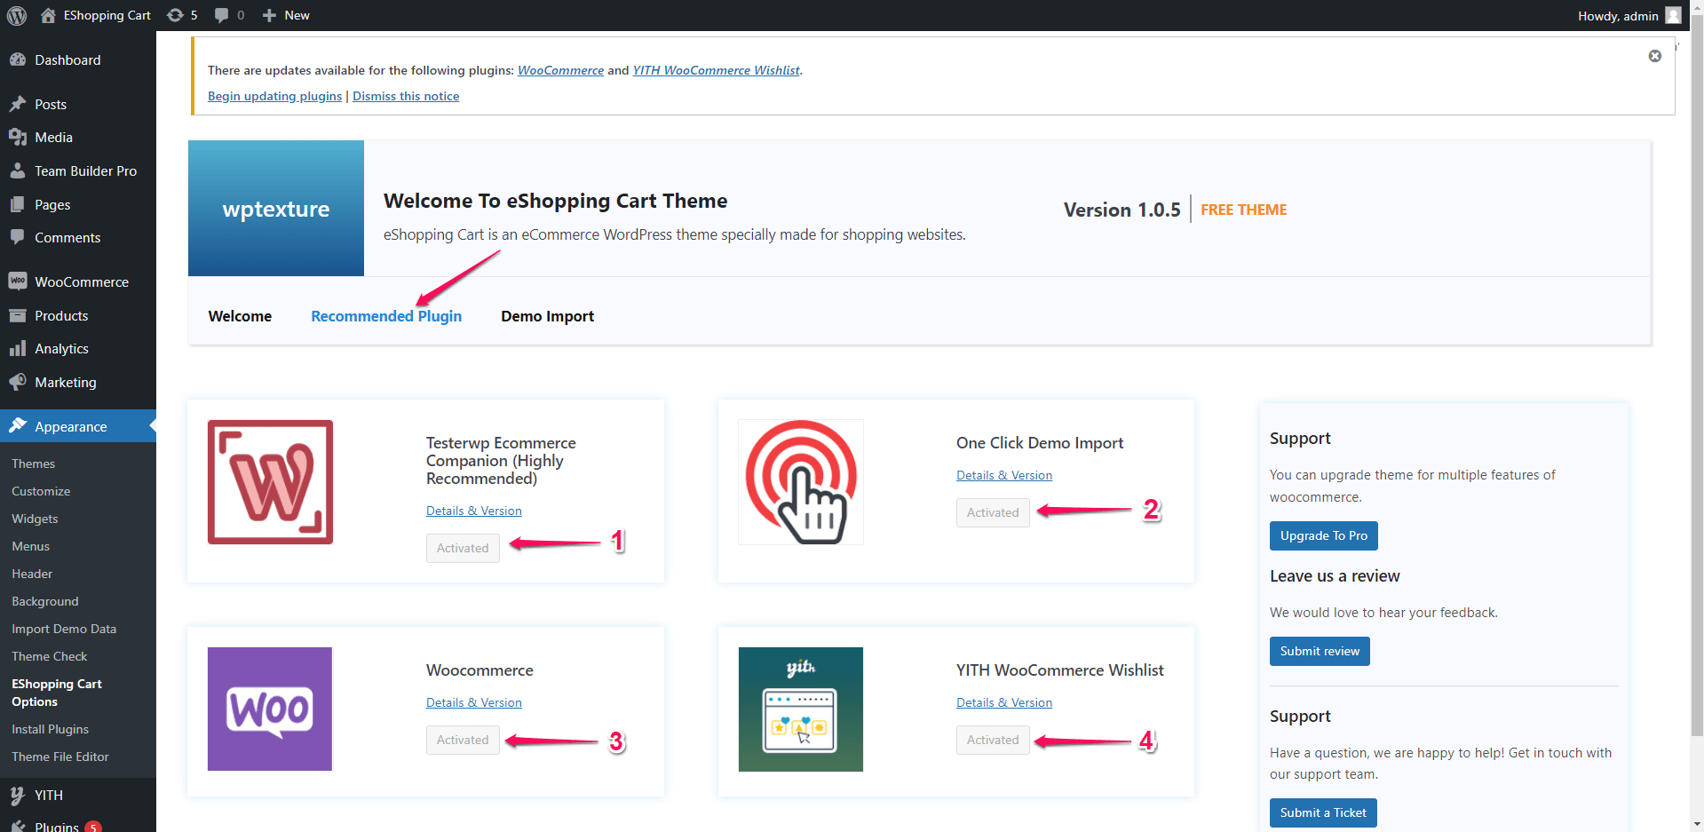The width and height of the screenshot is (1704, 832).
Task: Click Activated button under Testerwp Ecommerce Companion
Action: tap(463, 548)
